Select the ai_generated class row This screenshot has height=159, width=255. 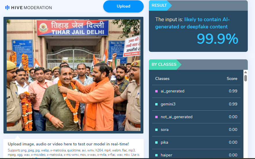coord(196,91)
